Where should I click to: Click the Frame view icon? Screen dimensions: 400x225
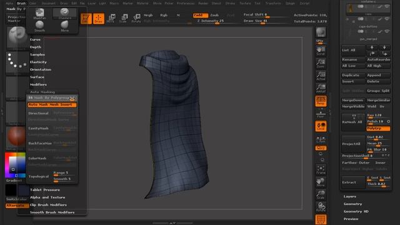pyautogui.click(x=321, y=169)
